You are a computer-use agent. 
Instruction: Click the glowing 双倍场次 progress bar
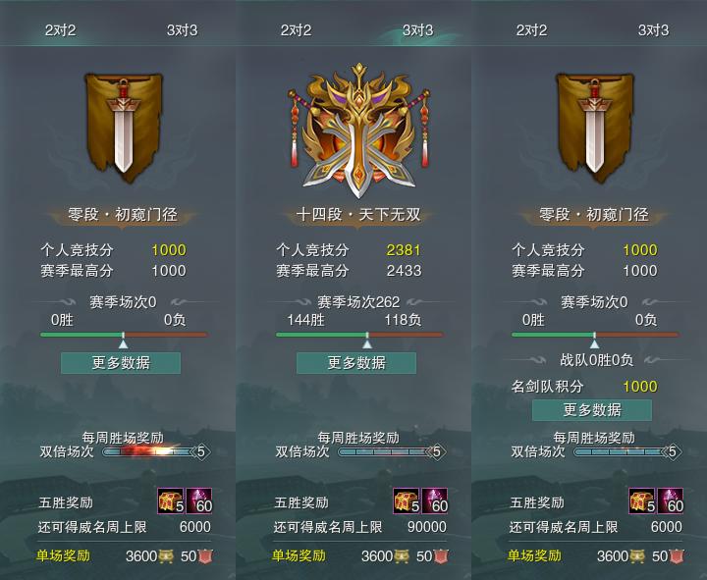[x=148, y=451]
